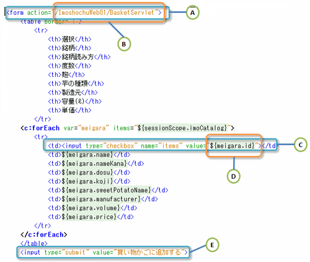This screenshot has width=310, height=262.
Task: Click the opening <c:forEach tag
Action: pyautogui.click(x=40, y=128)
